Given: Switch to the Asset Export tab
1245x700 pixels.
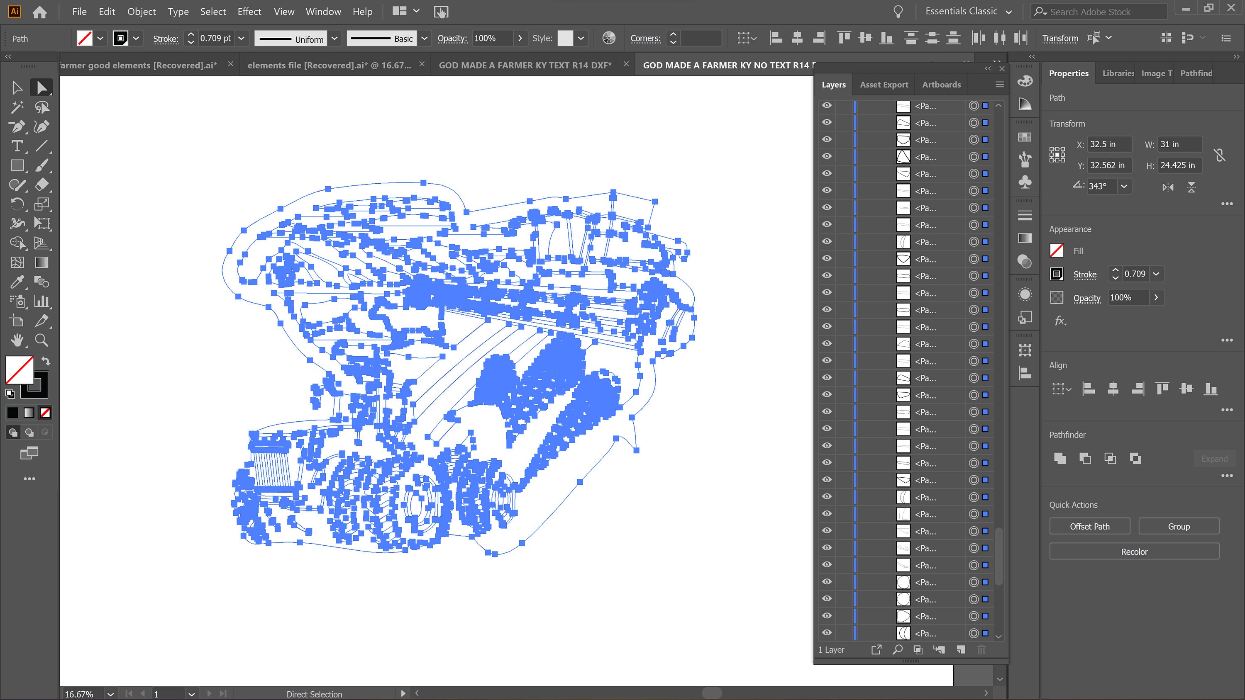Looking at the screenshot, I should click(x=884, y=84).
